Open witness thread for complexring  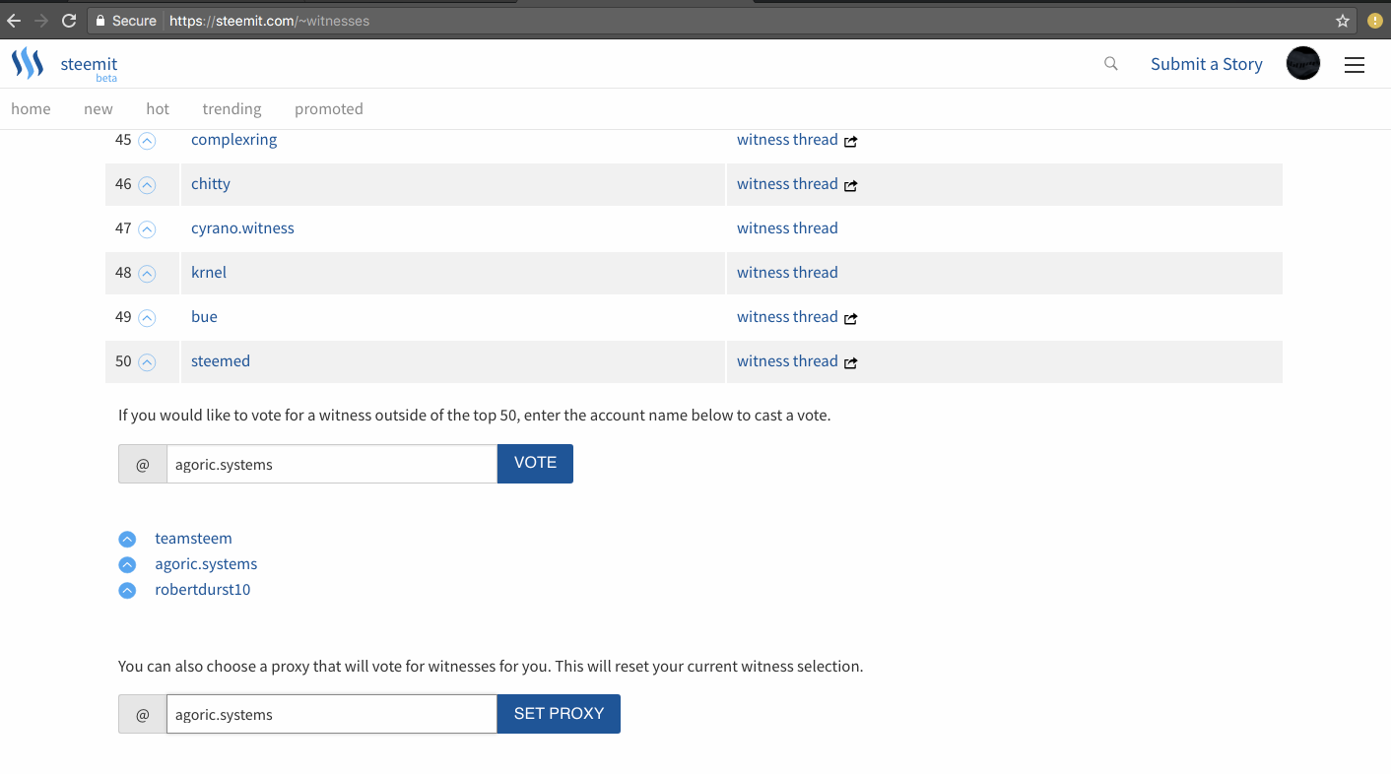tap(787, 139)
